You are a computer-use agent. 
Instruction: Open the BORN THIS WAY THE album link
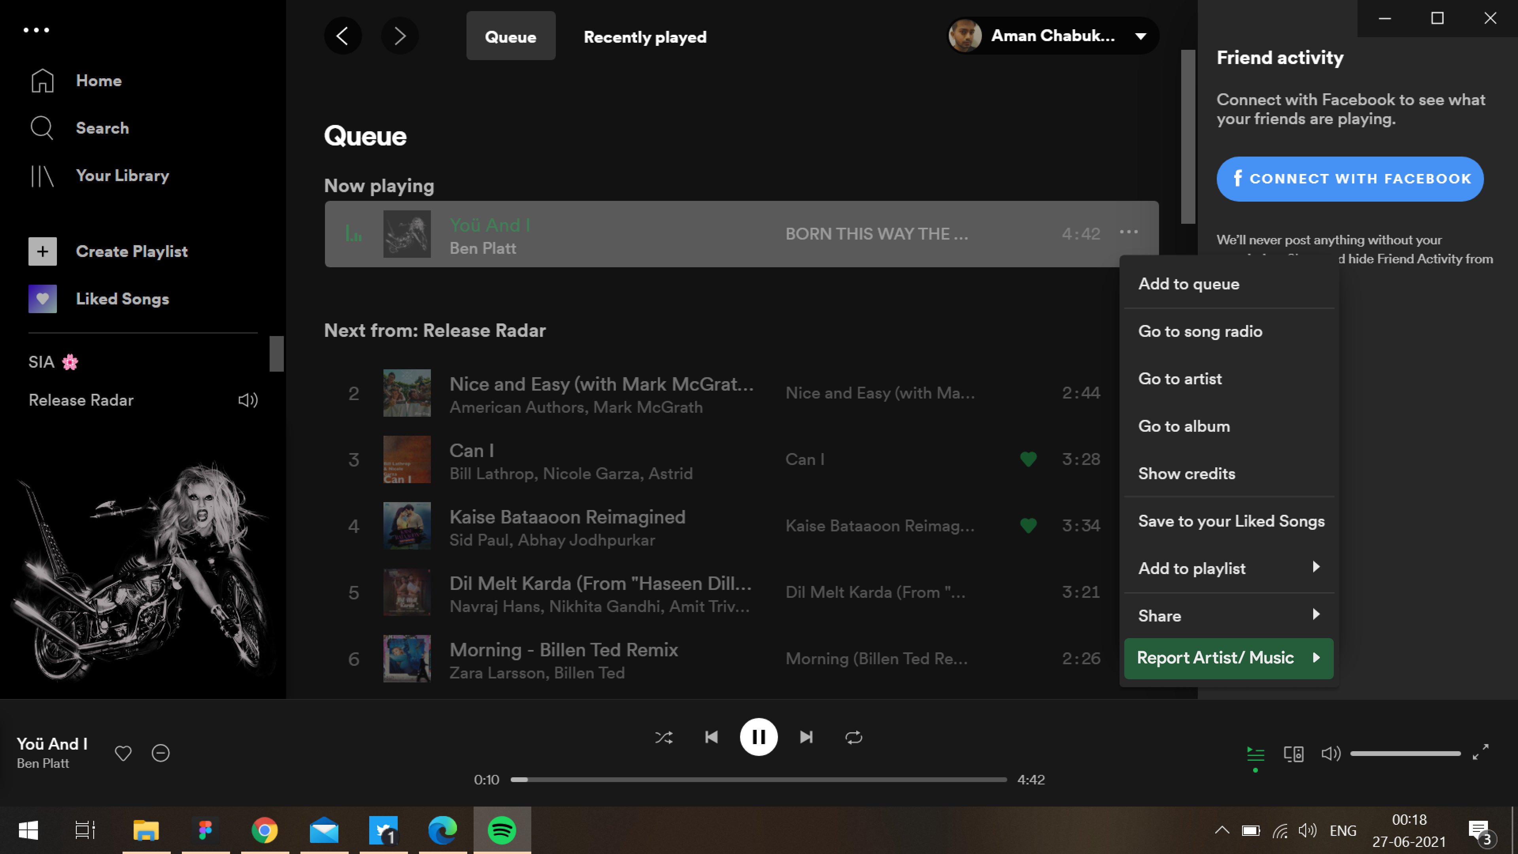(x=876, y=234)
